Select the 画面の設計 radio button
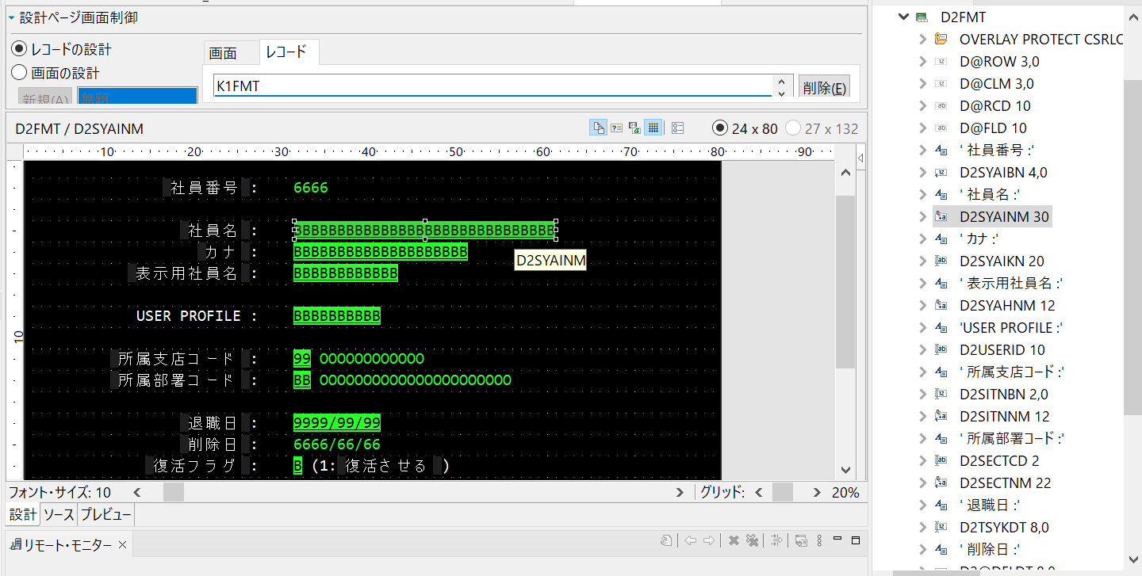1142x576 pixels. click(x=19, y=73)
